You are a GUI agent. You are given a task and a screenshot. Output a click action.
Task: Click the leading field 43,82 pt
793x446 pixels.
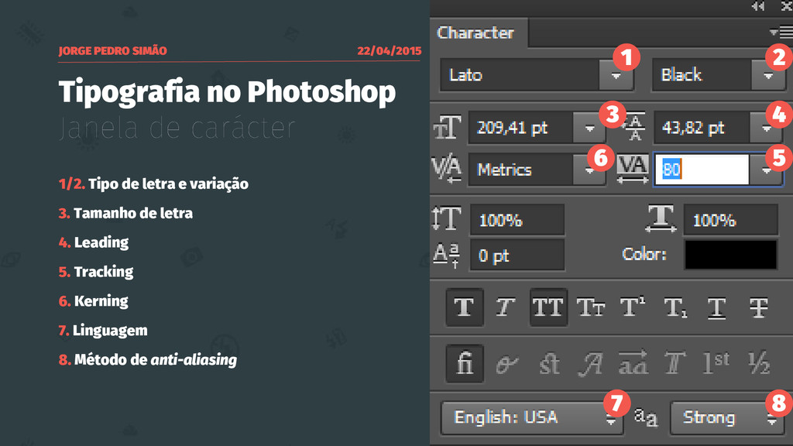[x=702, y=128]
